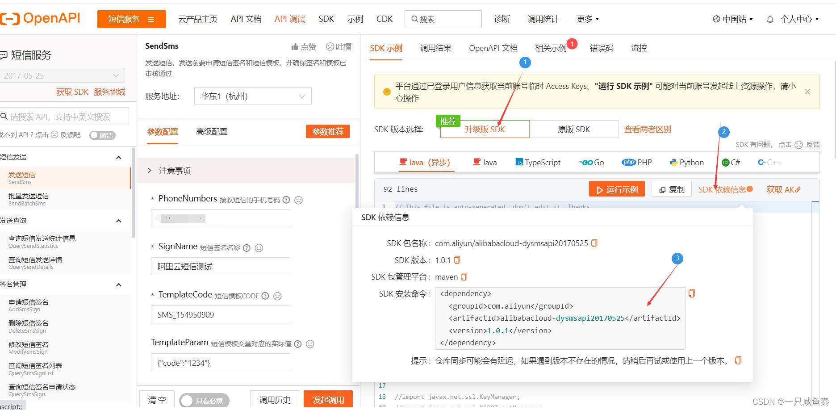Open the SDK top navigation item
Screen dimensions: 836x410
[x=326, y=19]
